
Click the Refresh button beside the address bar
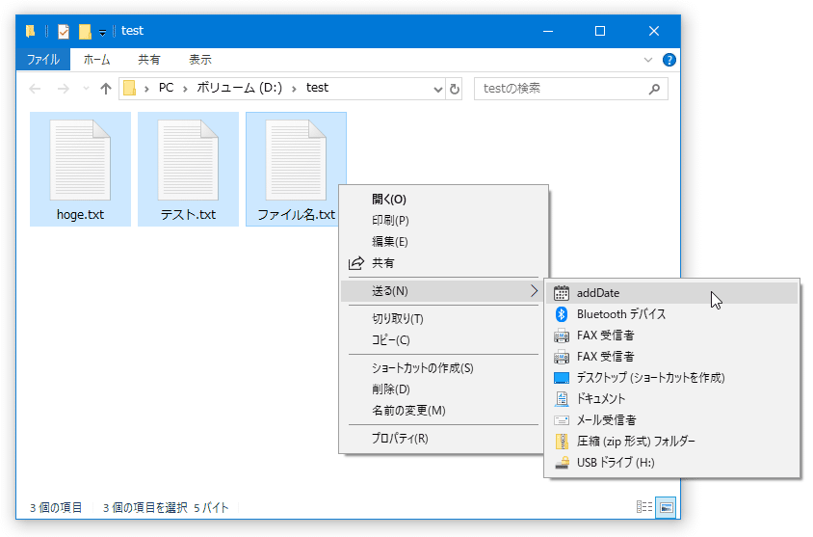(455, 89)
